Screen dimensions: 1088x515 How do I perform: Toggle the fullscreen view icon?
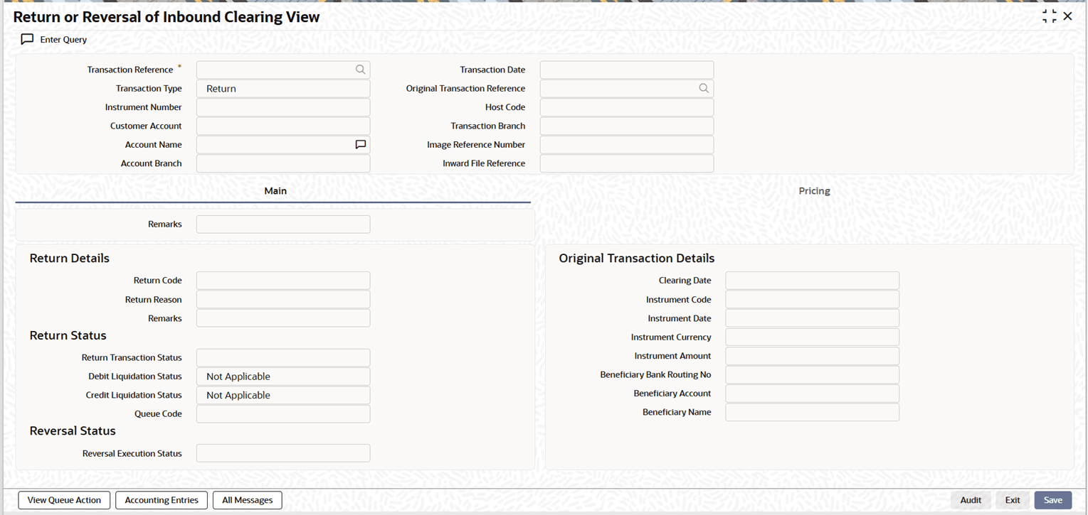click(1049, 16)
